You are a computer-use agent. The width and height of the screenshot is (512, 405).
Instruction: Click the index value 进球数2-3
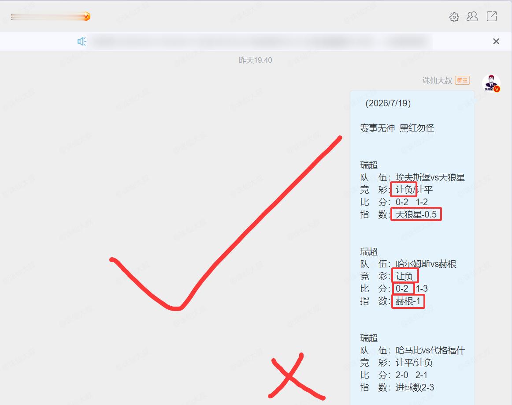pos(415,387)
